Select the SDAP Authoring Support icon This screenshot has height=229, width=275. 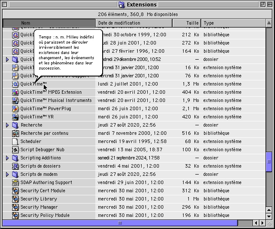tap(16, 183)
